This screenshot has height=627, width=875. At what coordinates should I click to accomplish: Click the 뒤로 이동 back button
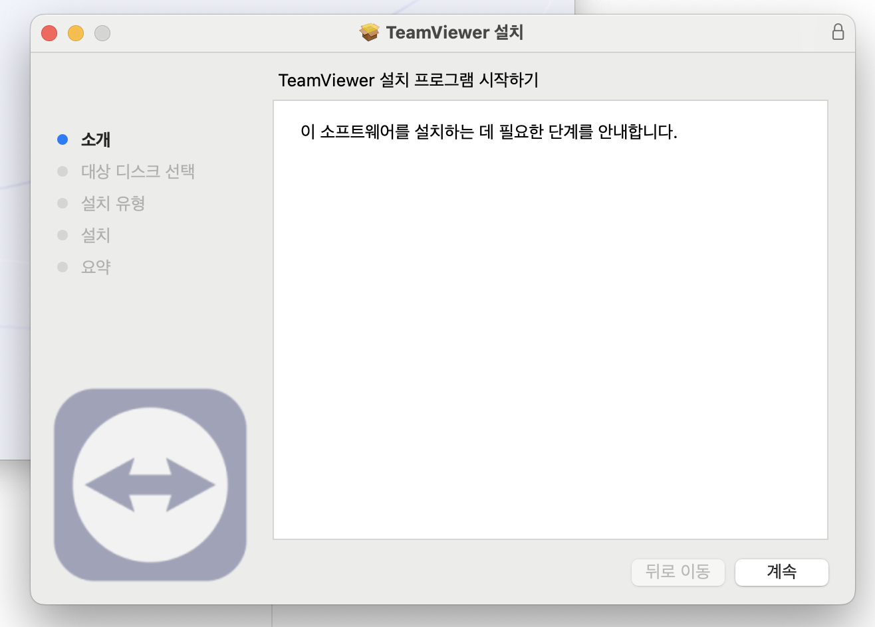[x=678, y=572]
